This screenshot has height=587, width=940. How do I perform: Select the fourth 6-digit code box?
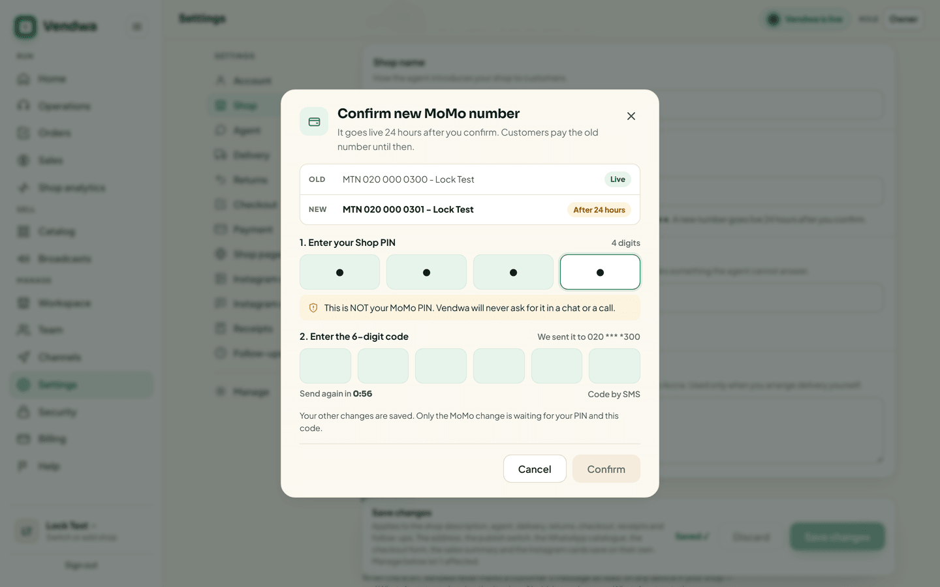pyautogui.click(x=499, y=366)
